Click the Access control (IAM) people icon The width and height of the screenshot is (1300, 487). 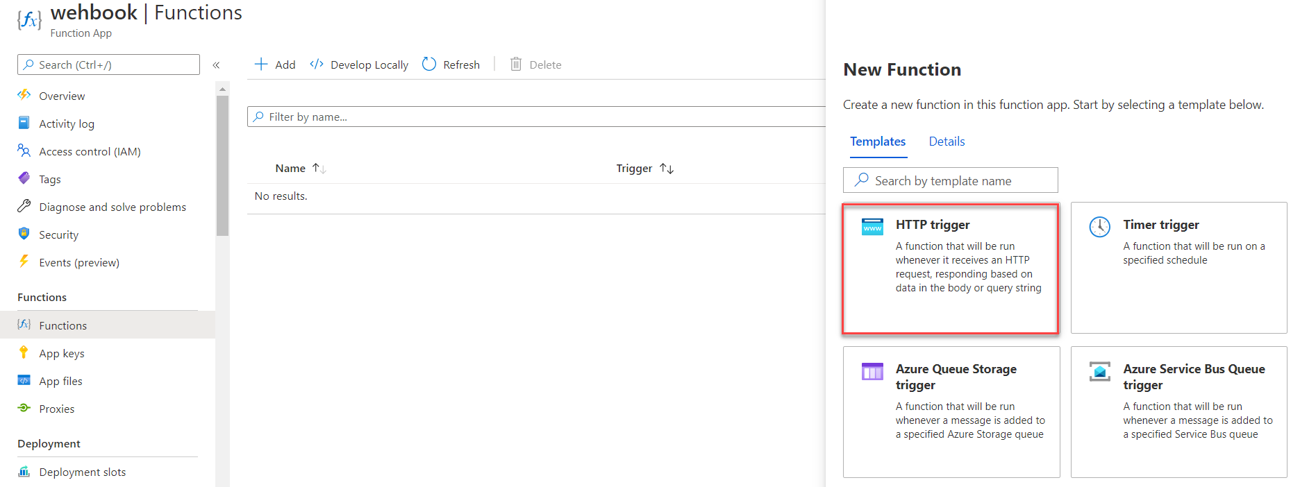[24, 151]
